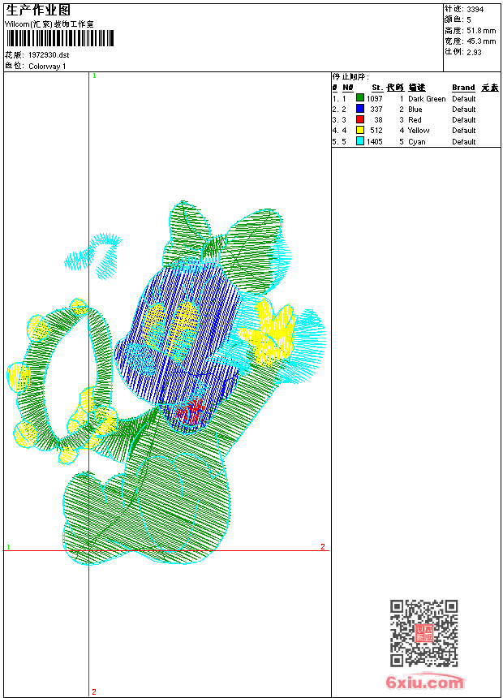The image size is (503, 698).
Task: Click the Yellow color swatch
Action: coord(360,130)
